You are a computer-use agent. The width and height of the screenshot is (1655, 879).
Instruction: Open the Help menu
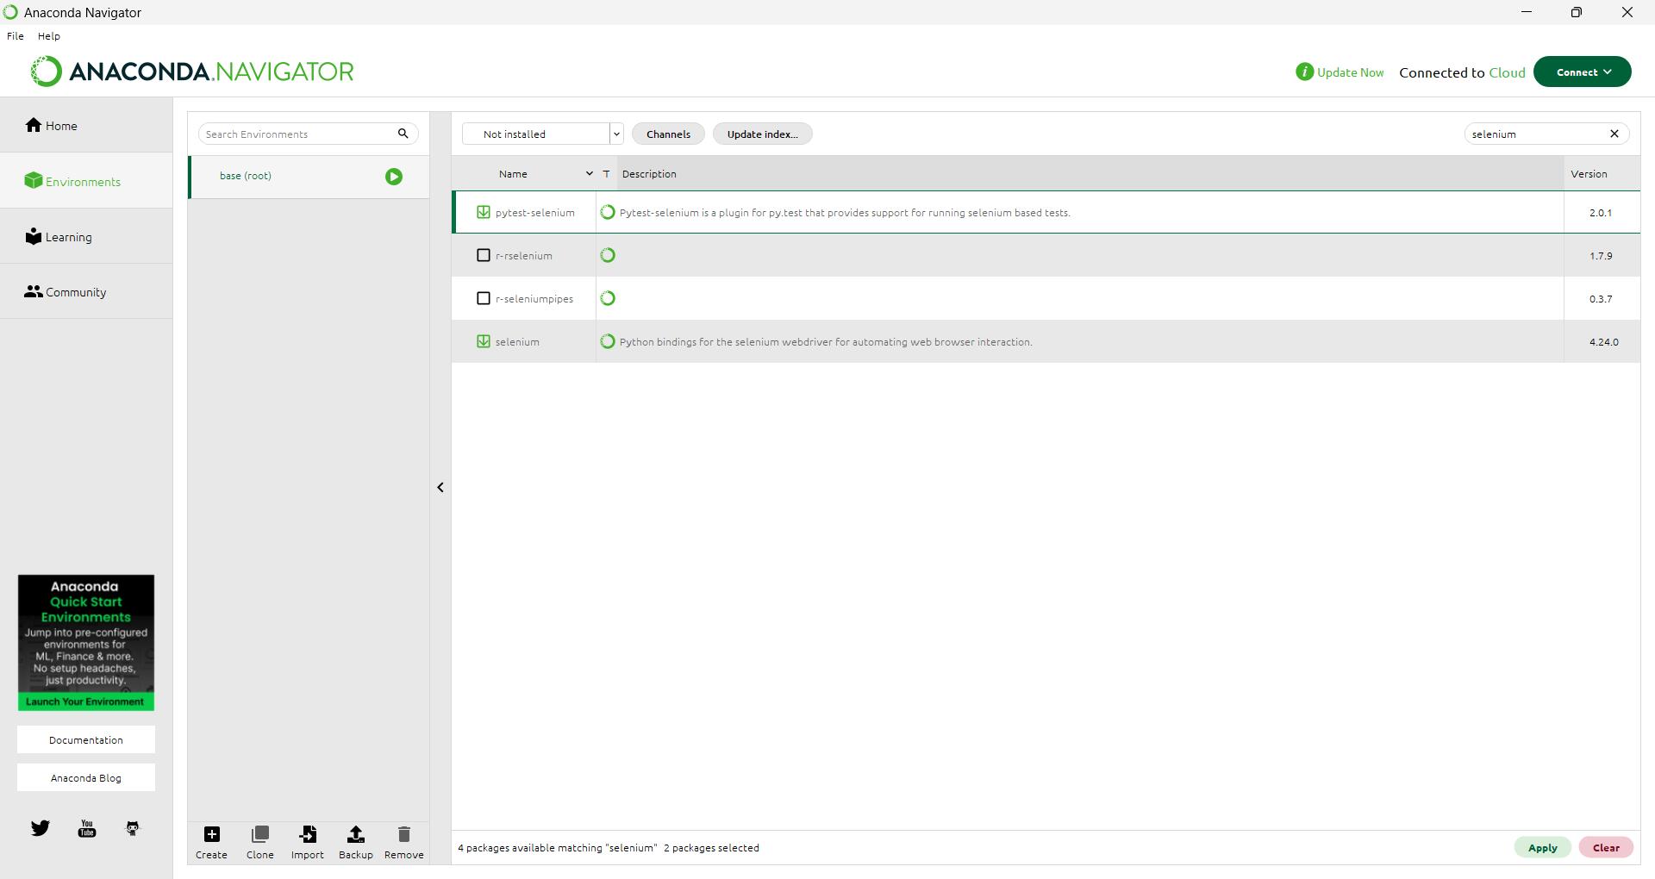(x=49, y=36)
